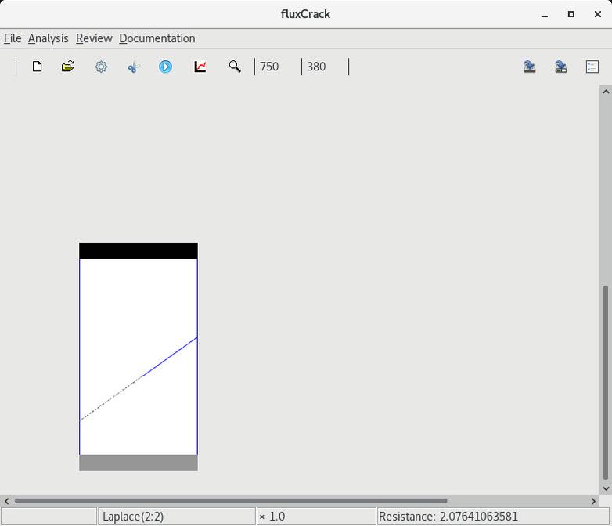Open settings via the gear icon

pos(101,67)
